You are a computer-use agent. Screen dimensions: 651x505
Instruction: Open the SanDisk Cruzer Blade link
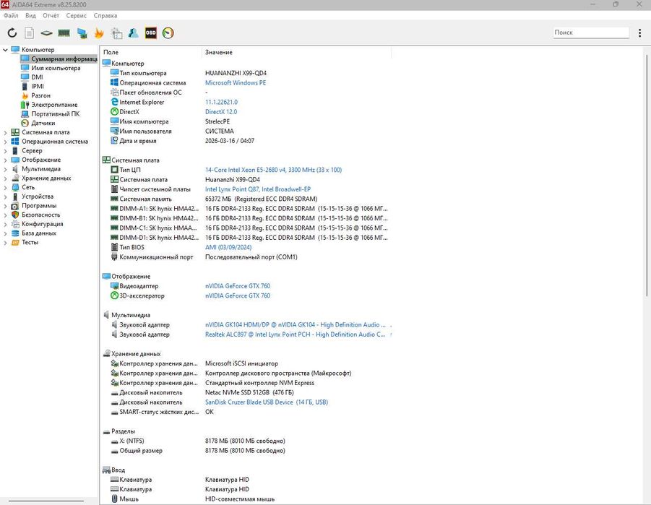tap(266, 402)
